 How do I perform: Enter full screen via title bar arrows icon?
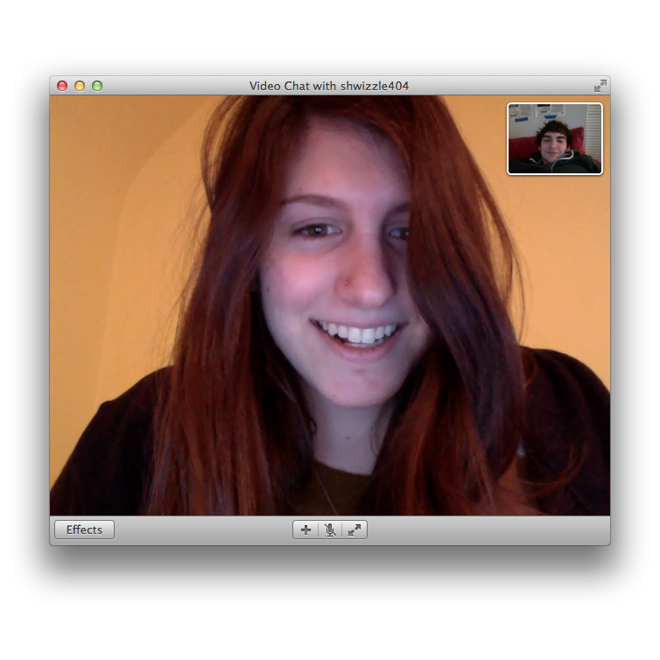tap(600, 86)
